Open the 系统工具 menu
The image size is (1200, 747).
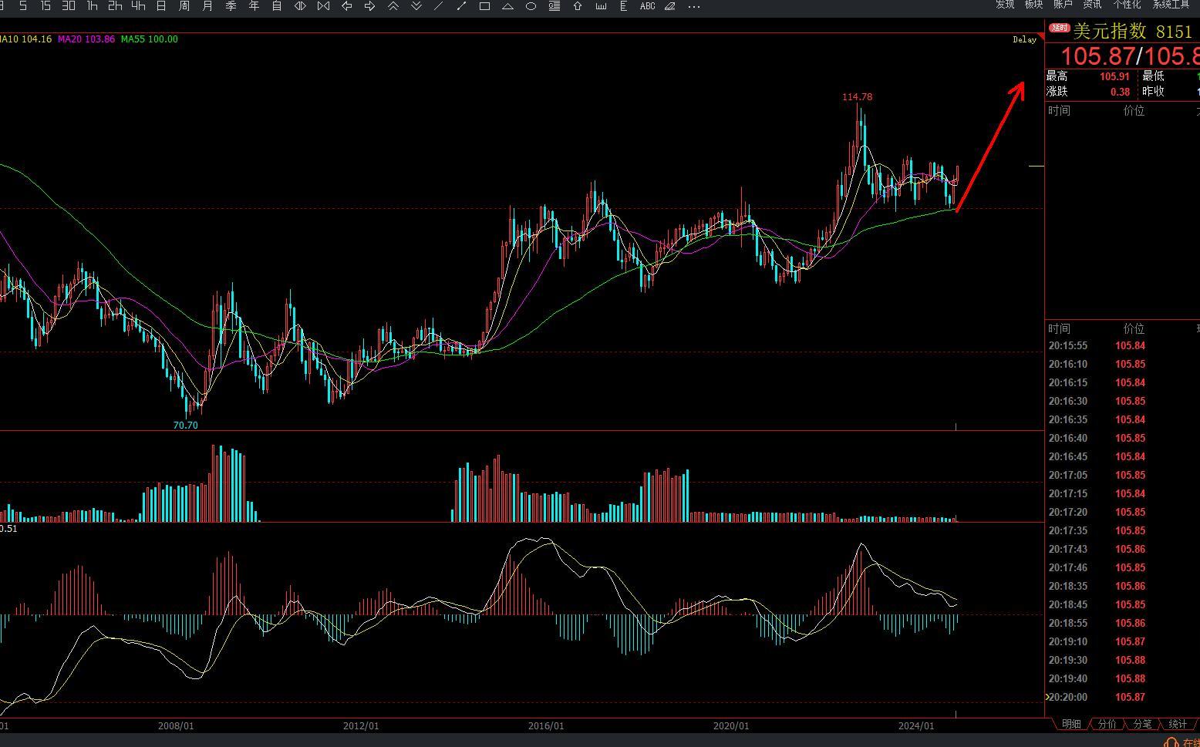pyautogui.click(x=1171, y=5)
